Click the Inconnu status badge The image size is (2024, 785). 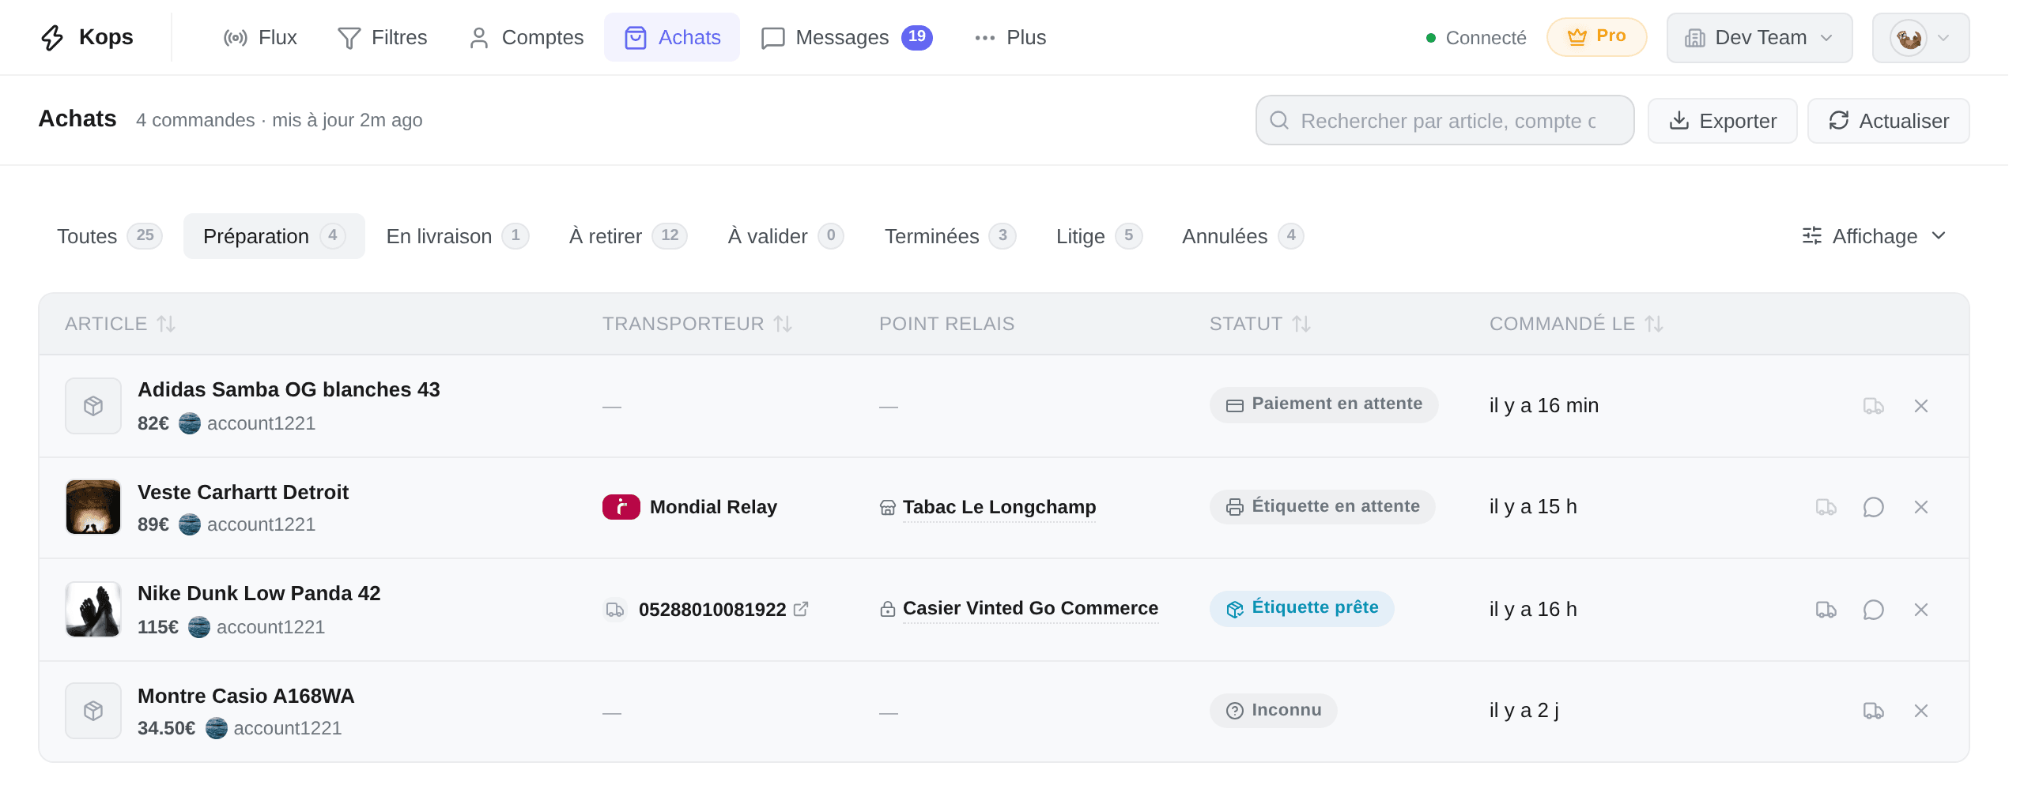[1273, 710]
